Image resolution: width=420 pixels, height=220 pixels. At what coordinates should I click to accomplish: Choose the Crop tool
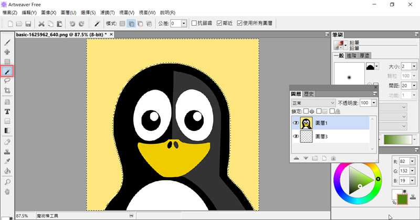click(x=7, y=90)
